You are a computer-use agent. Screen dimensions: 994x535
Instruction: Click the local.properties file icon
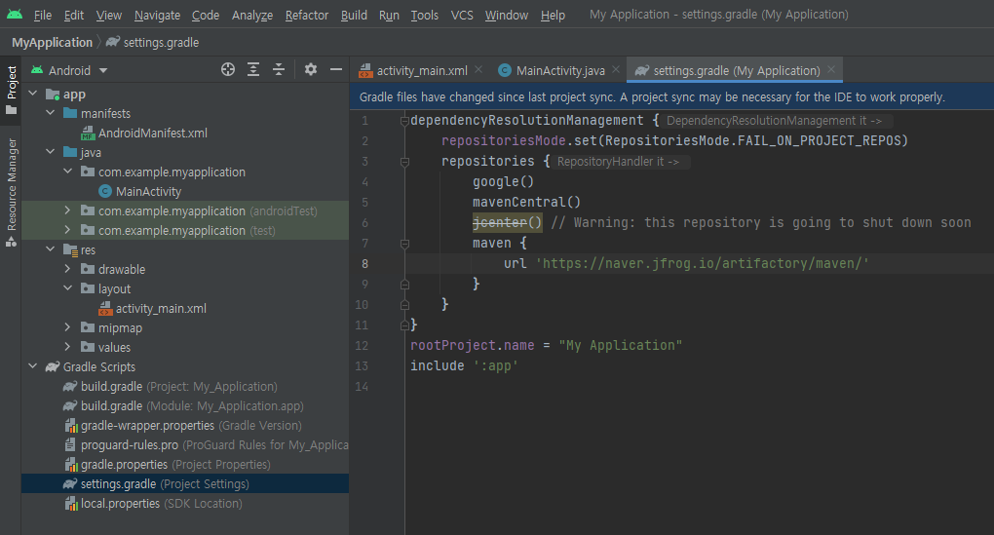point(71,504)
